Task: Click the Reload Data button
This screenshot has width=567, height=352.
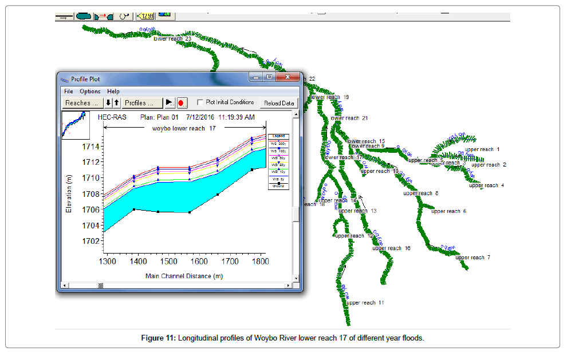Action: (x=279, y=103)
